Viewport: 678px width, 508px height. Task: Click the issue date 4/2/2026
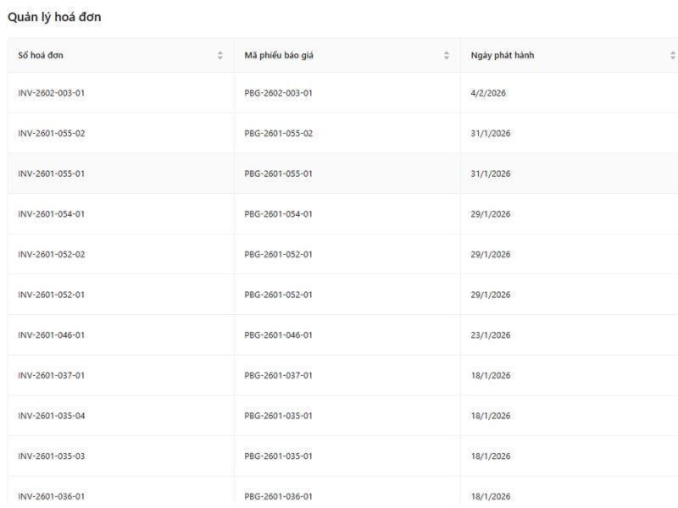[x=488, y=93]
